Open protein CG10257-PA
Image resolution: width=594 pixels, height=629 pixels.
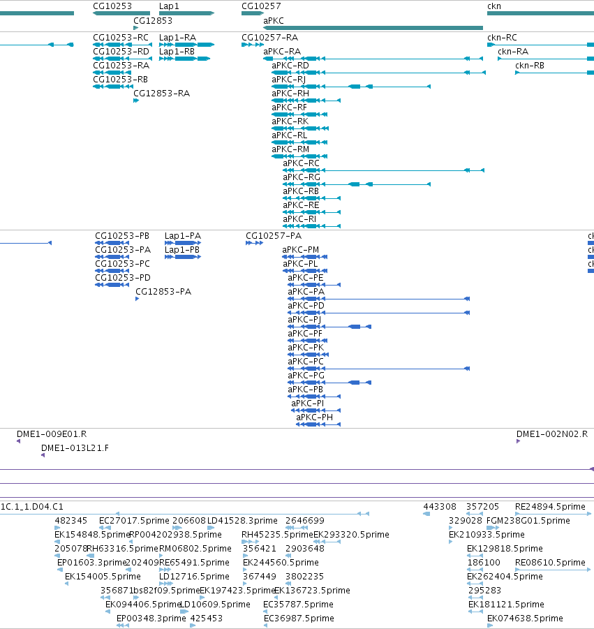(x=254, y=243)
